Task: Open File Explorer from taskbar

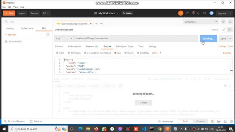Action: tap(88, 129)
